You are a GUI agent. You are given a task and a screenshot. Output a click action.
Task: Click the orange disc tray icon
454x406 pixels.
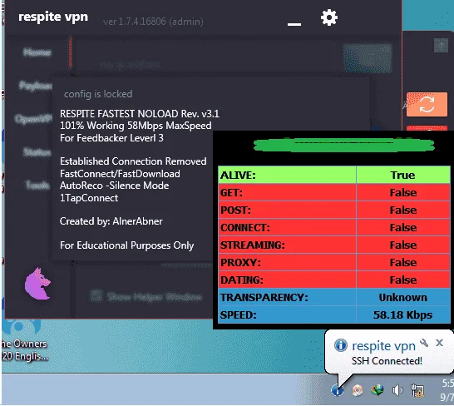click(358, 390)
